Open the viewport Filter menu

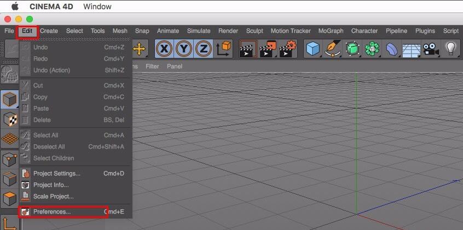pos(152,66)
